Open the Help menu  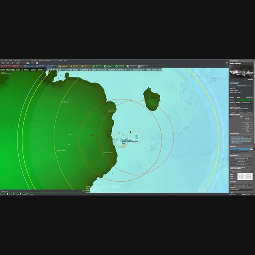65,60
